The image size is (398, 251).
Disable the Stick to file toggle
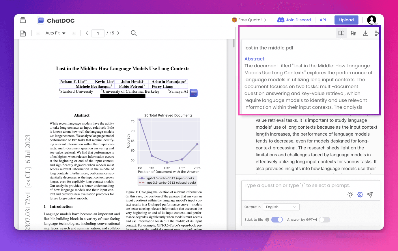click(277, 220)
